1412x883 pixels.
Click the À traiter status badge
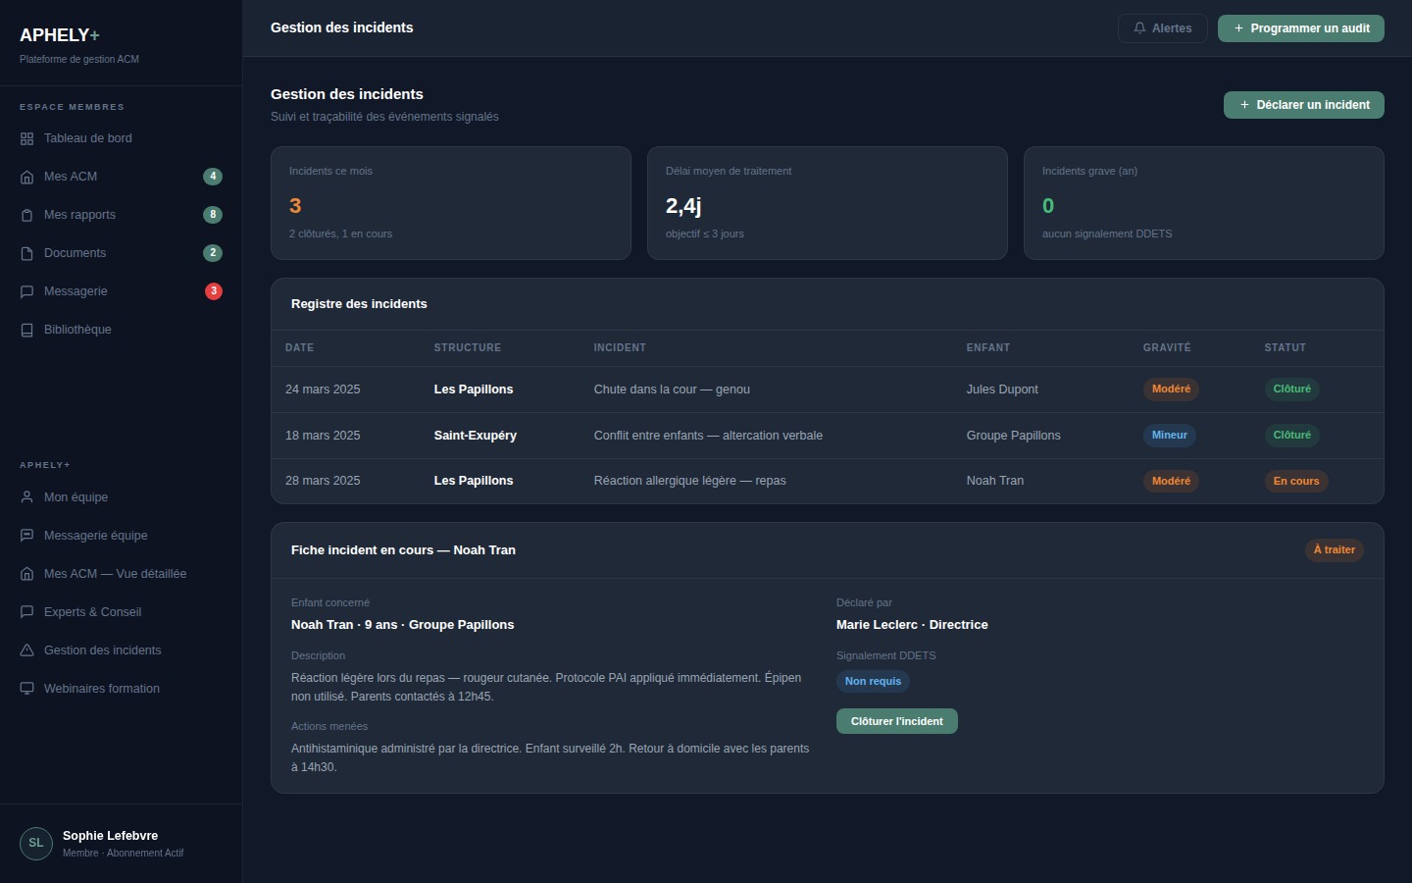click(1334, 549)
